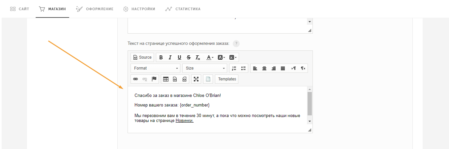Insert a table
Screen dimensions: 449x149
pyautogui.click(x=166, y=79)
